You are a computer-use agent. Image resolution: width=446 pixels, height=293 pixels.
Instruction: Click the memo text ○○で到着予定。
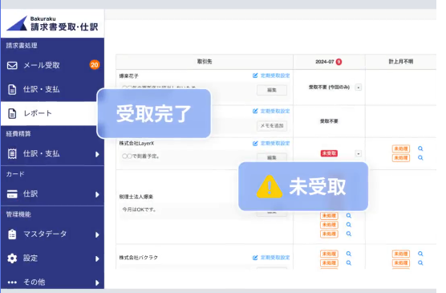point(140,156)
